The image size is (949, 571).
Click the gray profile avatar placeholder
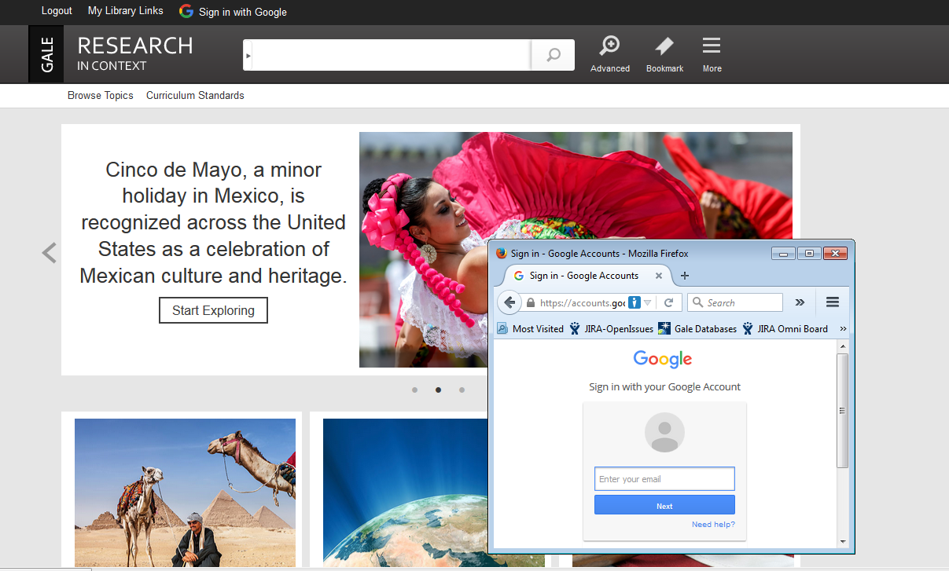point(664,433)
